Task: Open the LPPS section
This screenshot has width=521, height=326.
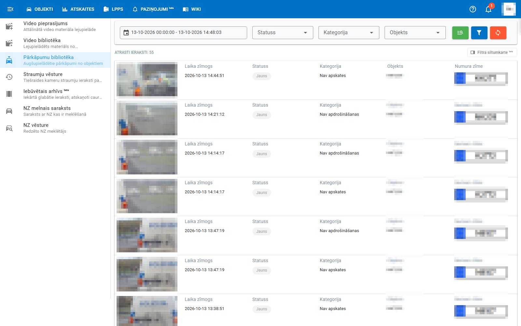Action: (113, 9)
